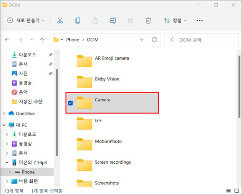Click DCIM in the address breadcrumb
This screenshot has width=242, height=195.
click(93, 40)
